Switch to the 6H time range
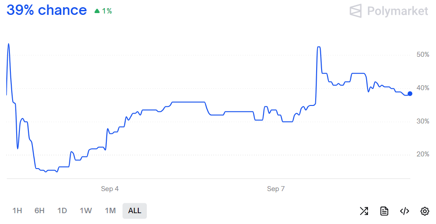436x224 pixels. tap(40, 210)
